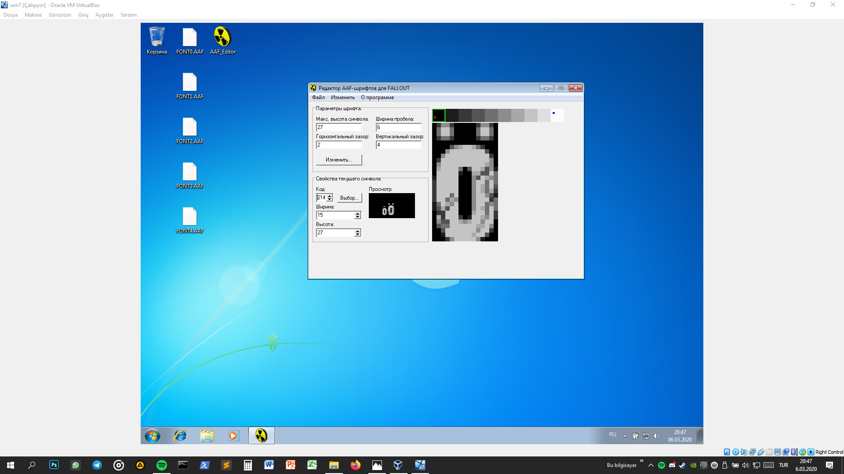Select the FONT1.AAF file on desktop

click(x=189, y=86)
